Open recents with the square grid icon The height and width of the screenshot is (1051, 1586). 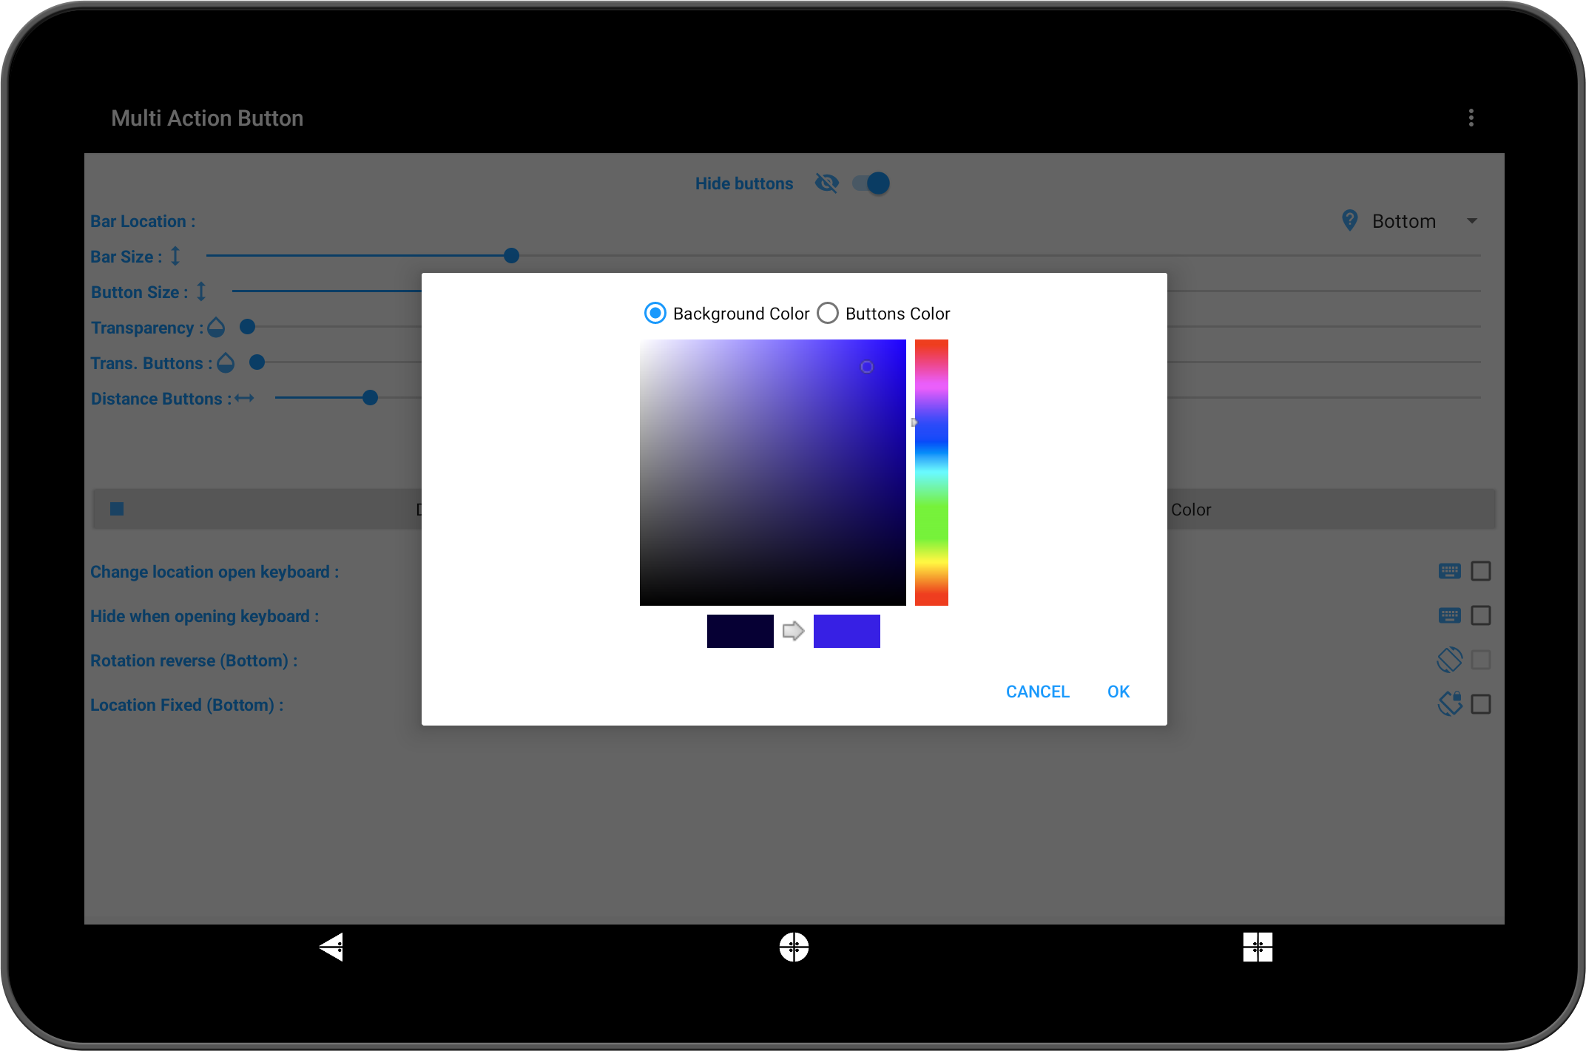1258,947
